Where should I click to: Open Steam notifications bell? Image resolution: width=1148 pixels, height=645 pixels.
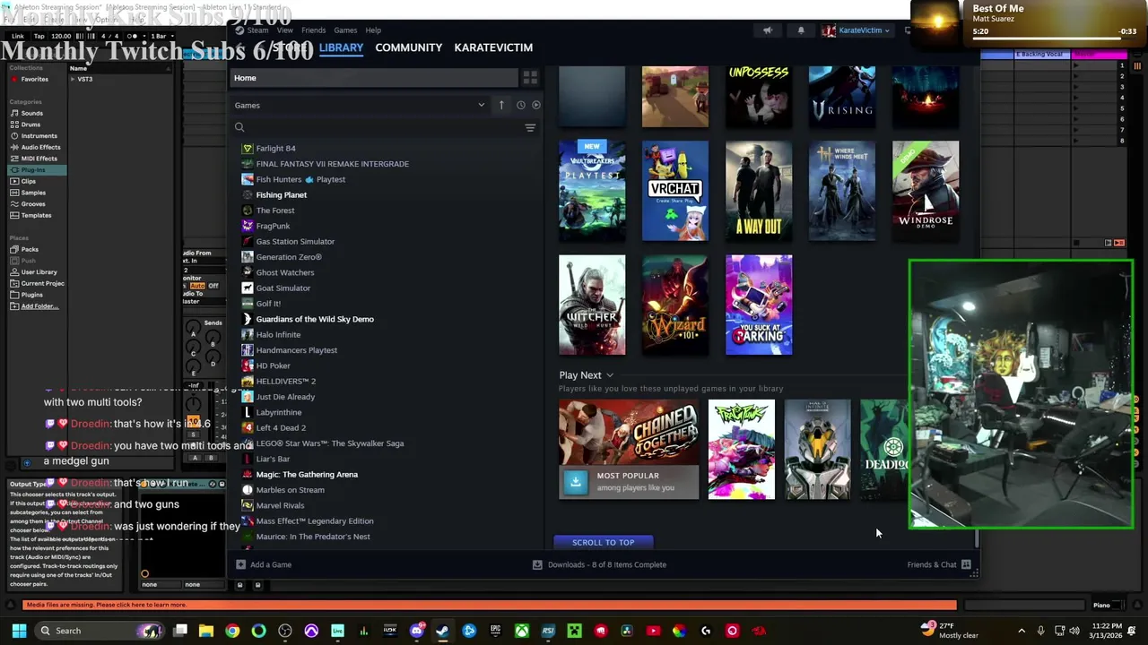801,30
